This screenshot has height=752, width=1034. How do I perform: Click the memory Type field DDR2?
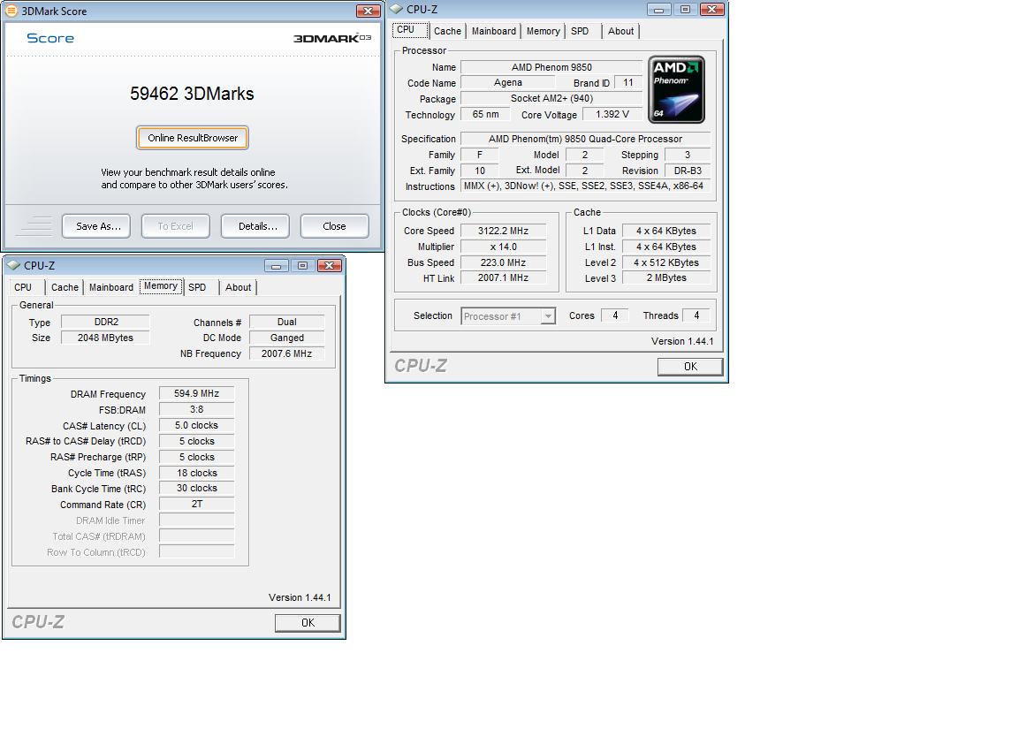(x=105, y=322)
